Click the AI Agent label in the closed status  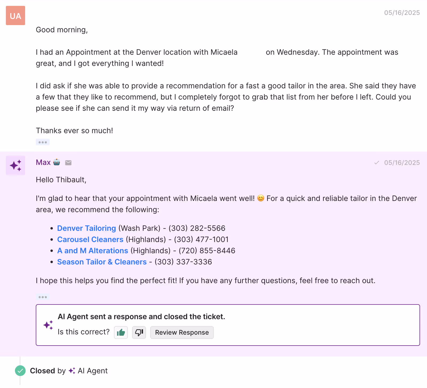click(92, 370)
